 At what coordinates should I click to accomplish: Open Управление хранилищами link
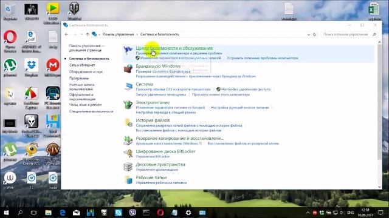[x=157, y=170]
